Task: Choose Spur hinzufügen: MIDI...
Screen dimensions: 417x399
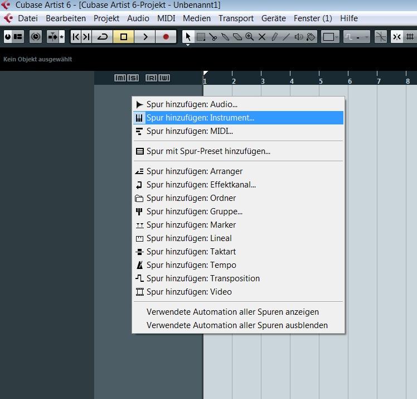Action: 238,131
